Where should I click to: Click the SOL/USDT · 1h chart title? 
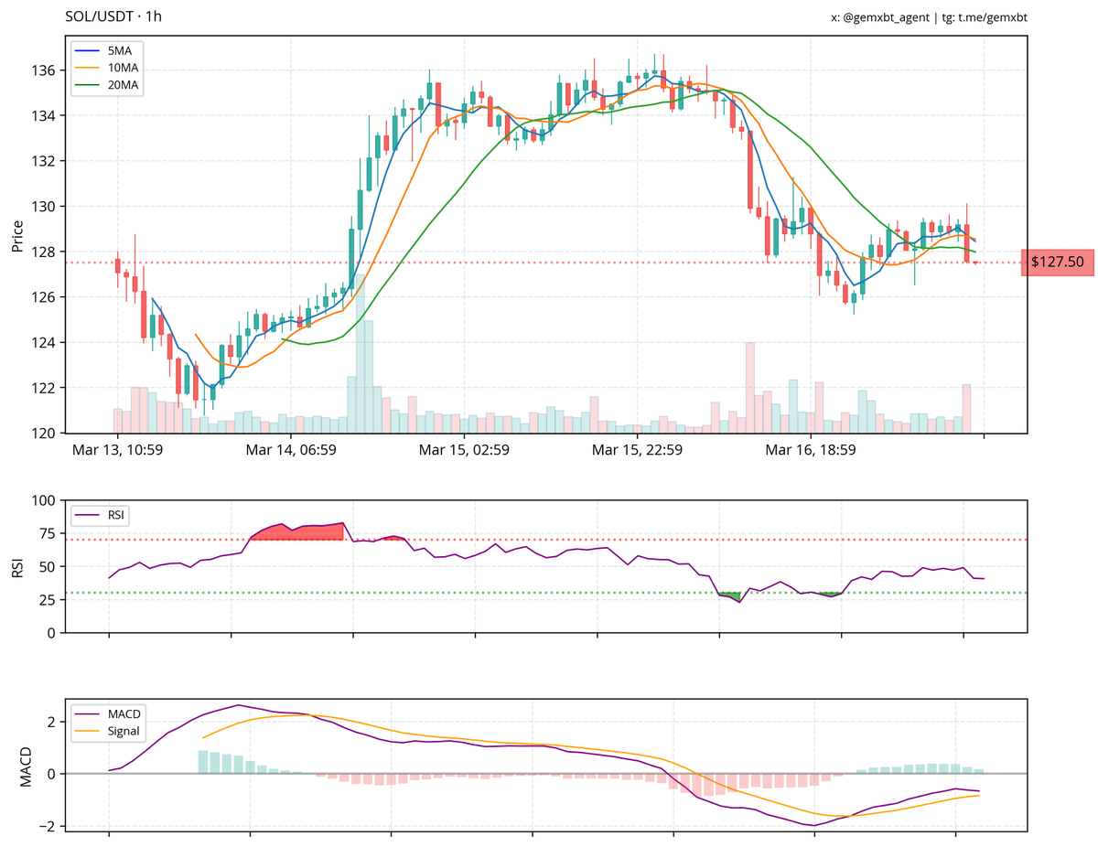pos(114,16)
